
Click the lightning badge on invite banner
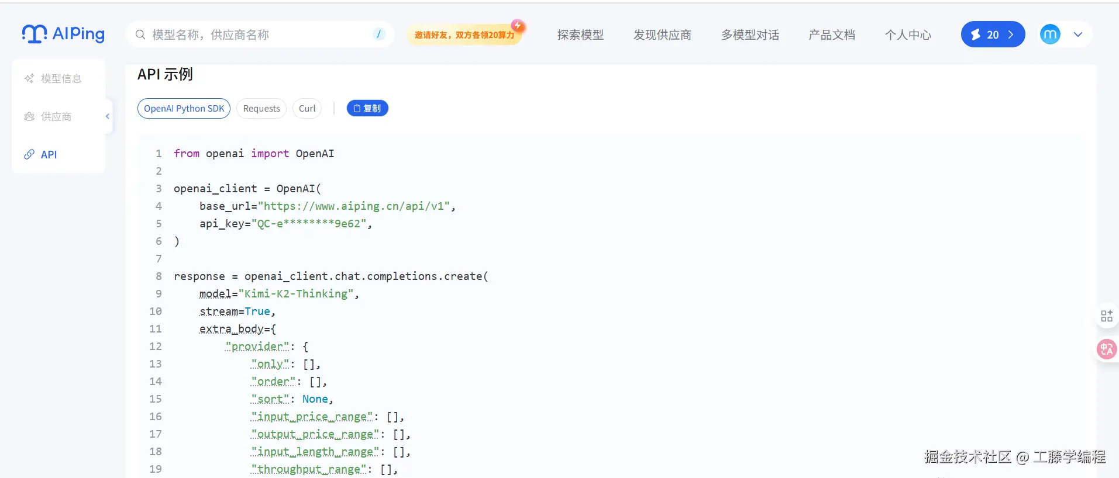[x=518, y=26]
